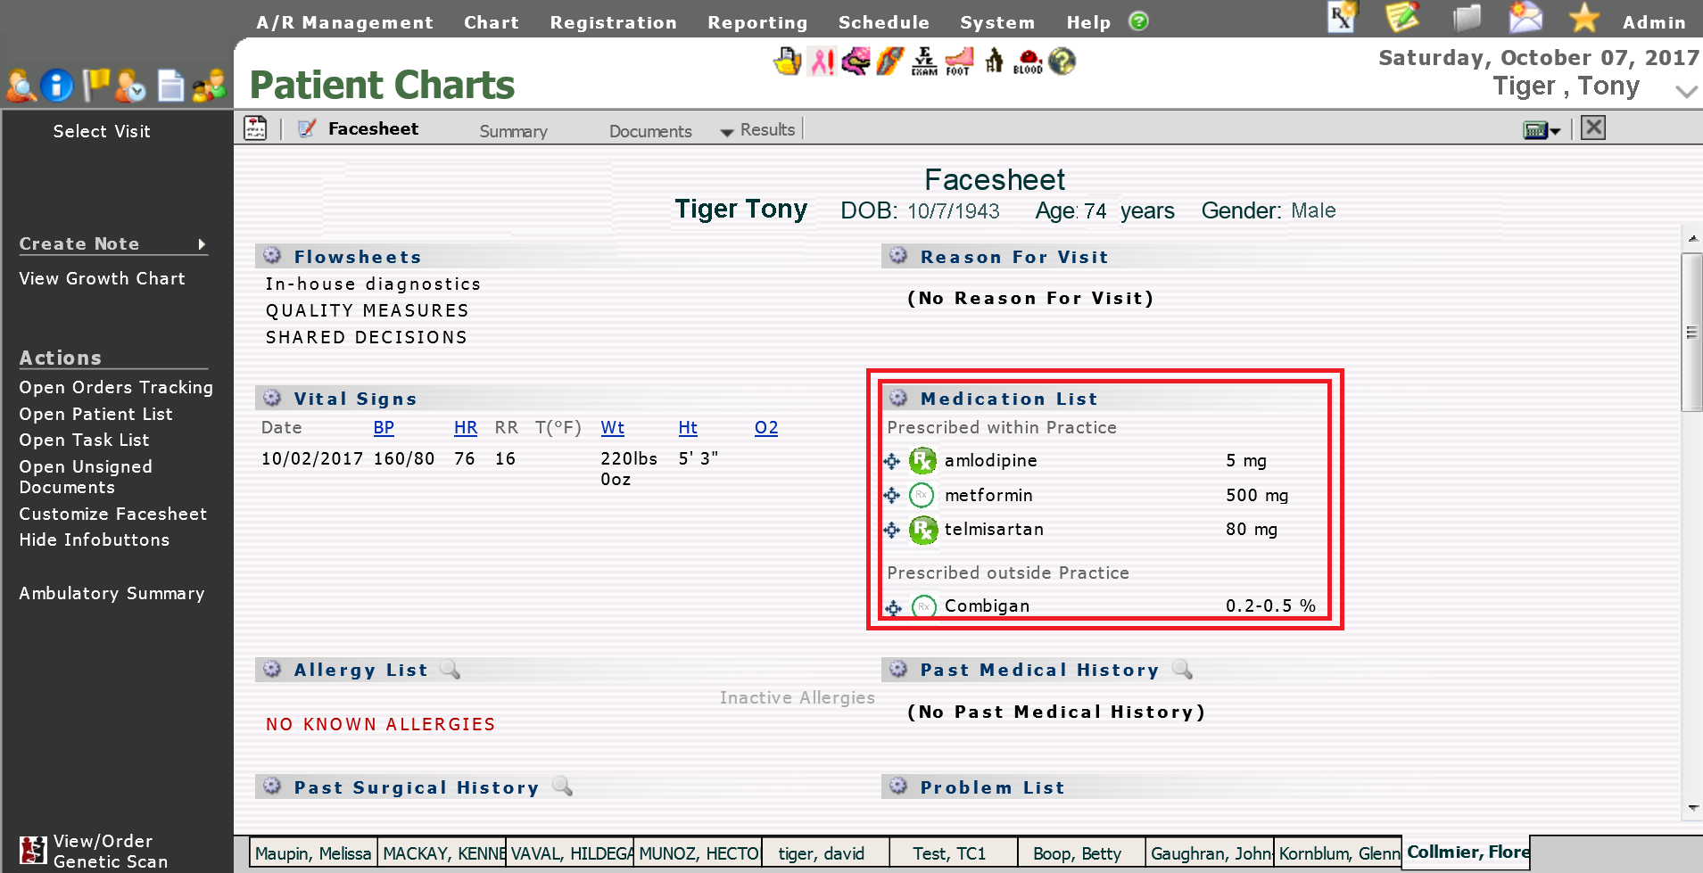The height and width of the screenshot is (873, 1703).
Task: Click the blue info icon
Action: pos(57,86)
